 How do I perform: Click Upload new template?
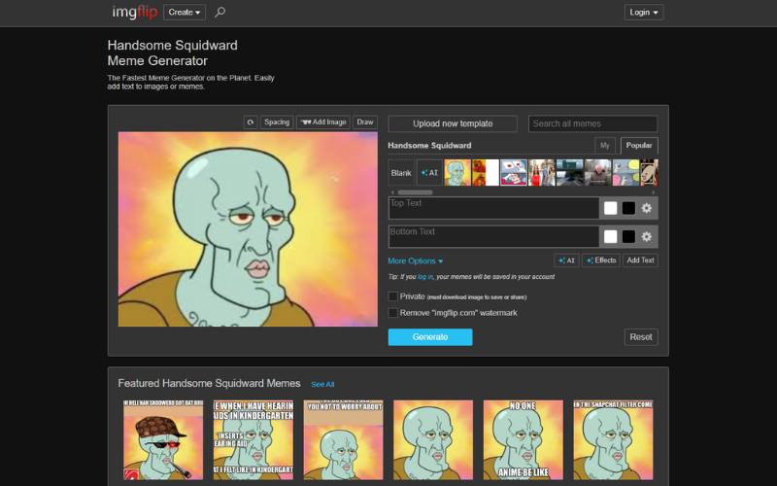453,123
